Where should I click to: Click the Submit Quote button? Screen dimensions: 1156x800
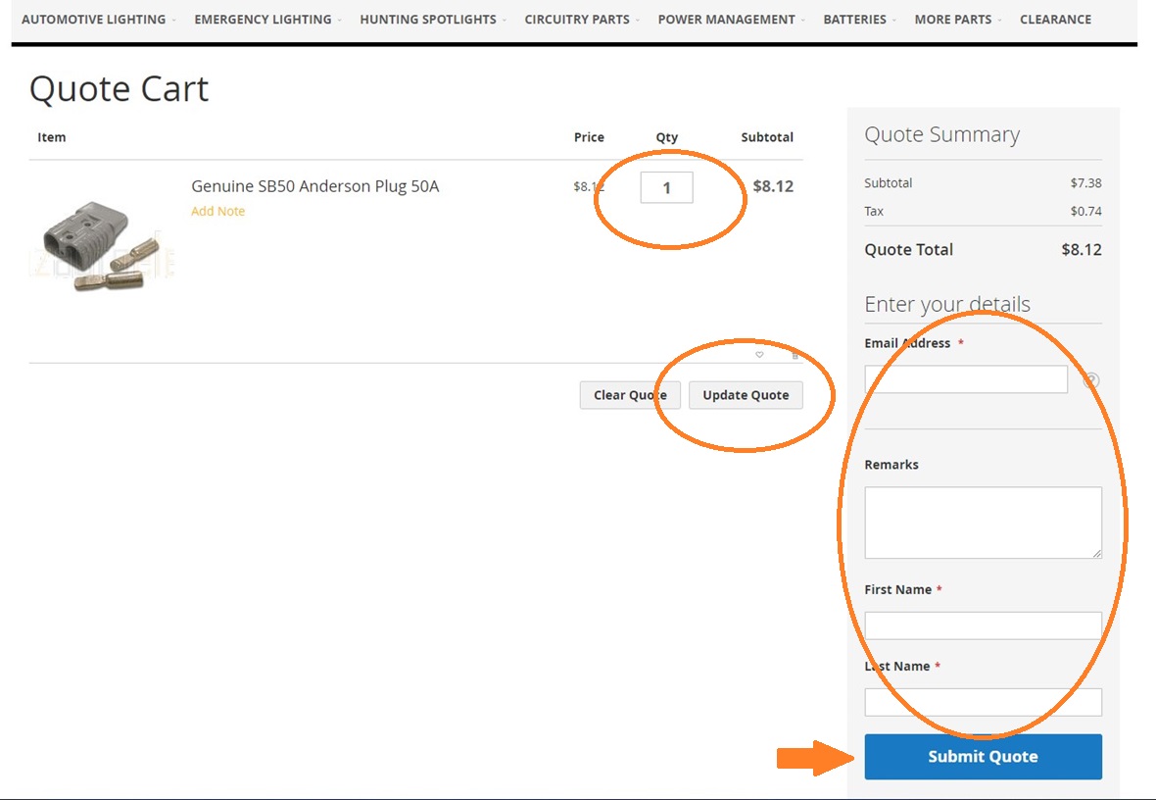(983, 757)
